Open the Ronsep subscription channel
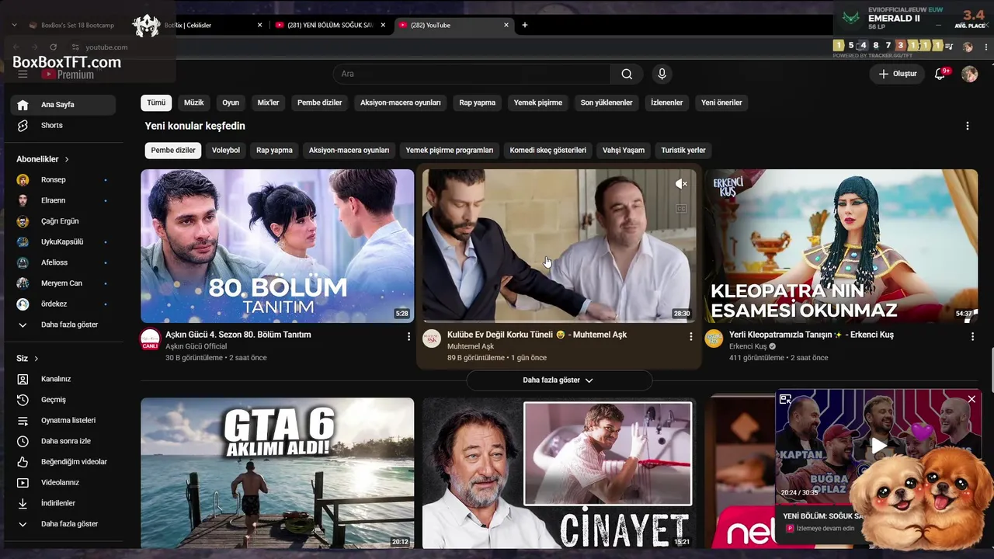The image size is (994, 559). click(63, 180)
